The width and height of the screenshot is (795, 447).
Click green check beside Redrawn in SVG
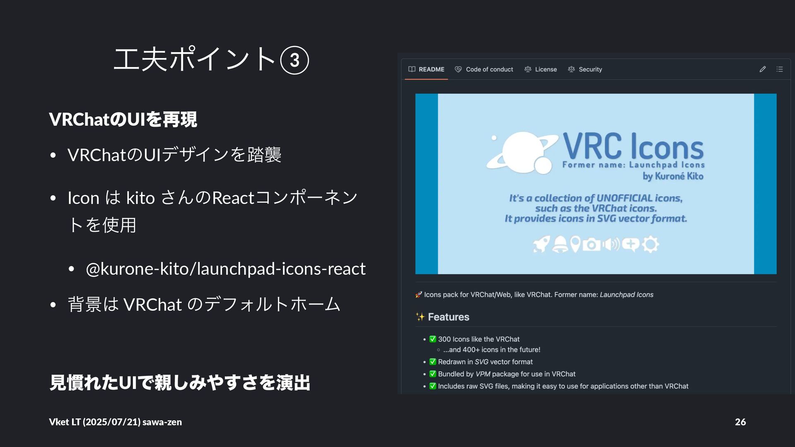coord(433,362)
